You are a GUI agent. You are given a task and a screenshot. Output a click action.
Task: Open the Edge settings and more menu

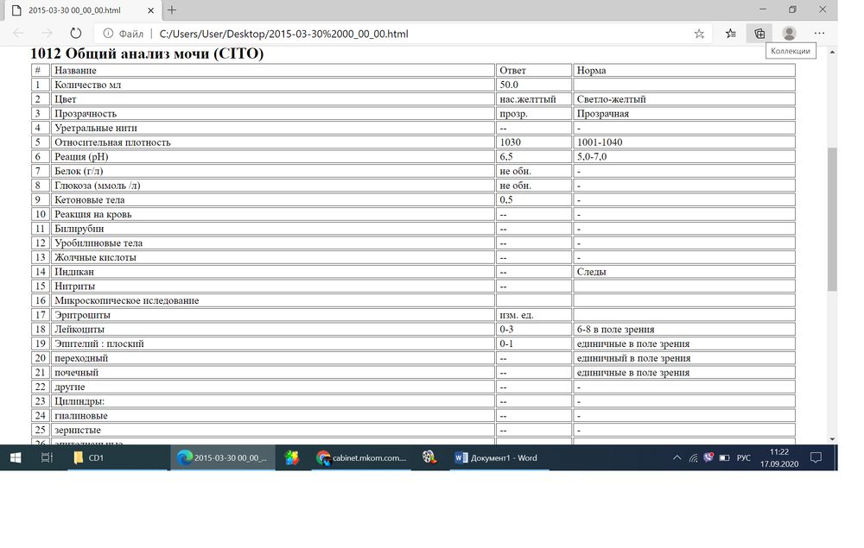point(819,34)
